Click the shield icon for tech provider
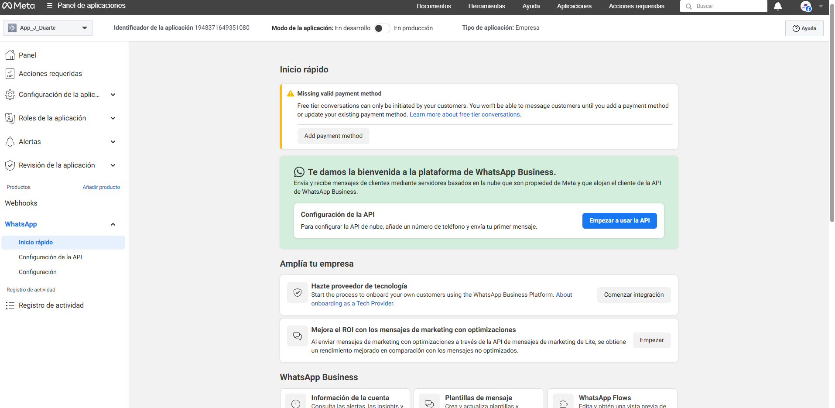The width and height of the screenshot is (835, 408). coord(298,292)
